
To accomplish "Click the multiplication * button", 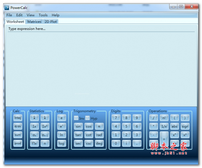I will (x=154, y=126).
